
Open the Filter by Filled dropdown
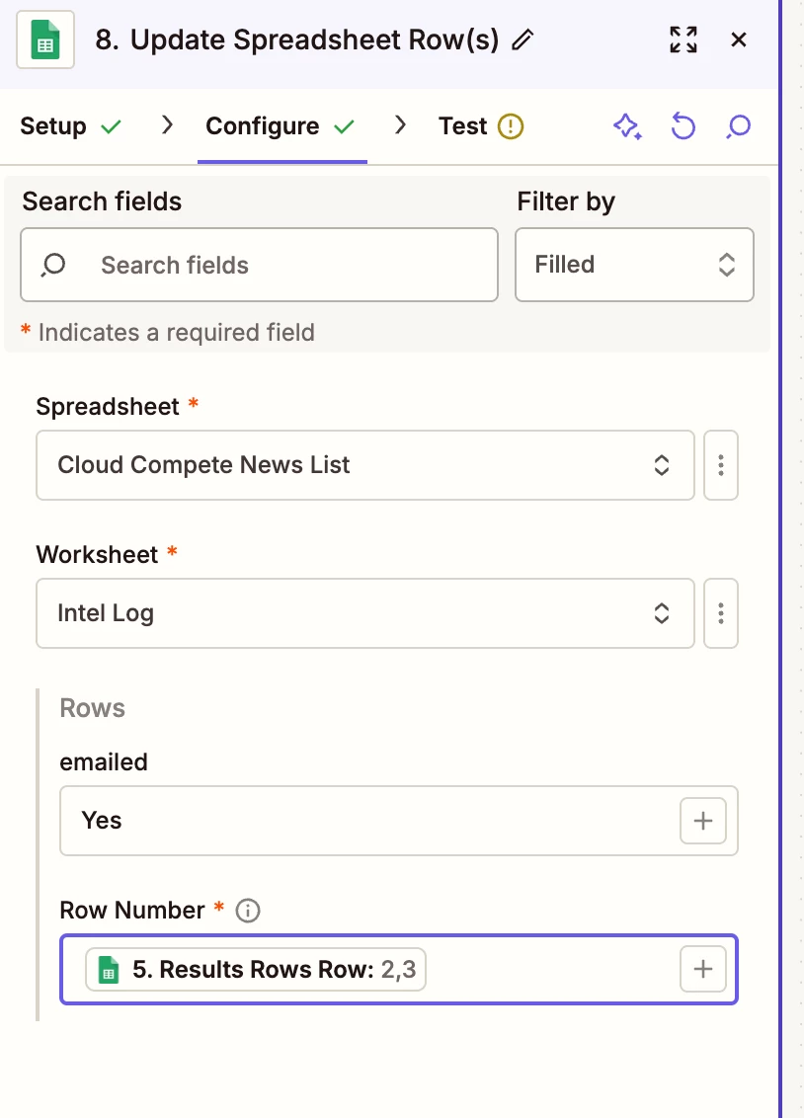(x=634, y=265)
